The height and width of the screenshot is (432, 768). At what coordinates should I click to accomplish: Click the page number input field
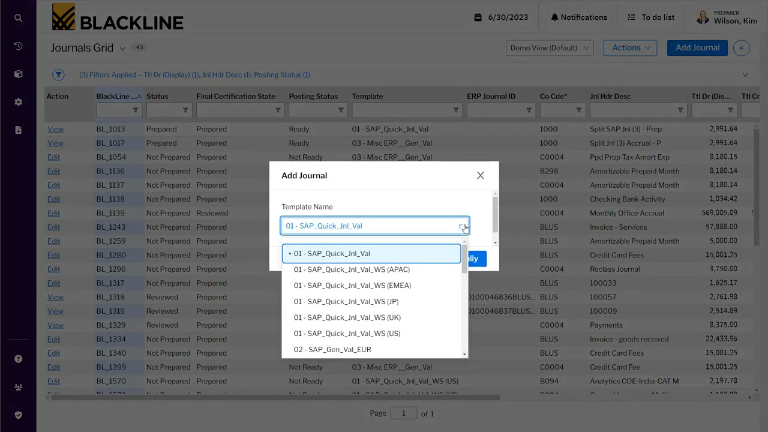tap(403, 413)
